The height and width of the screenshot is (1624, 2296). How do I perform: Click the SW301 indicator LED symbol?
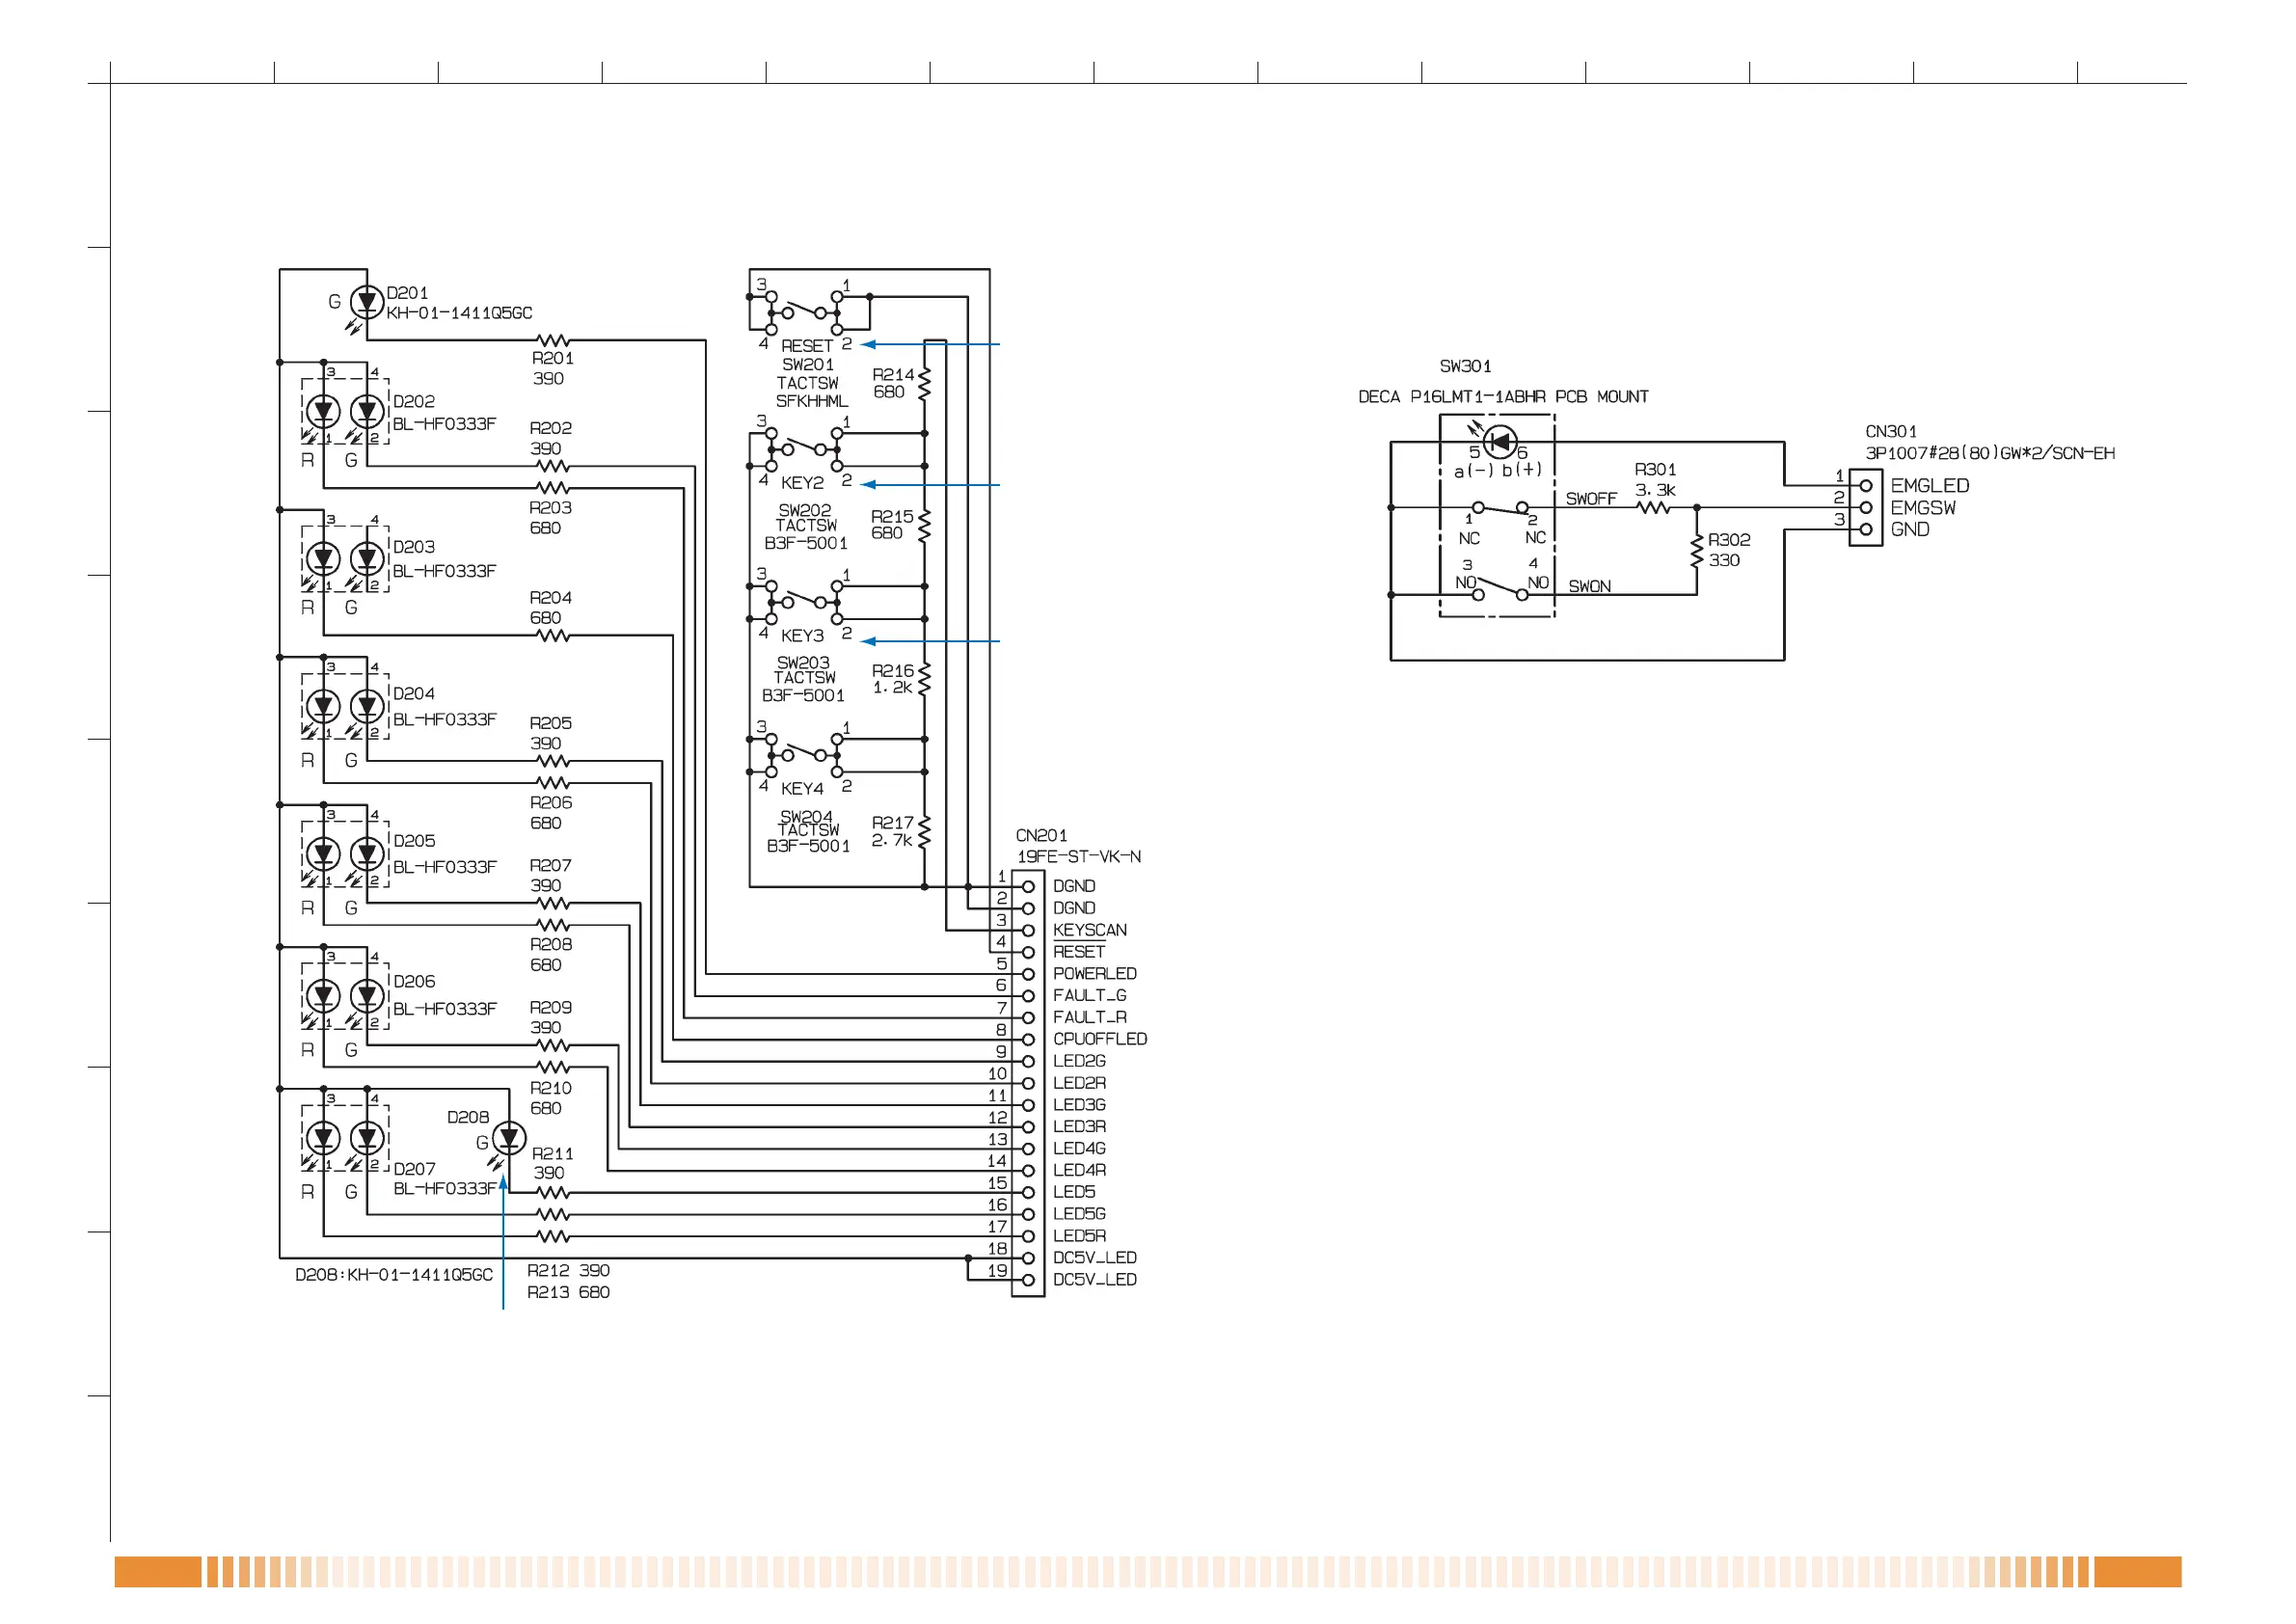point(1499,441)
